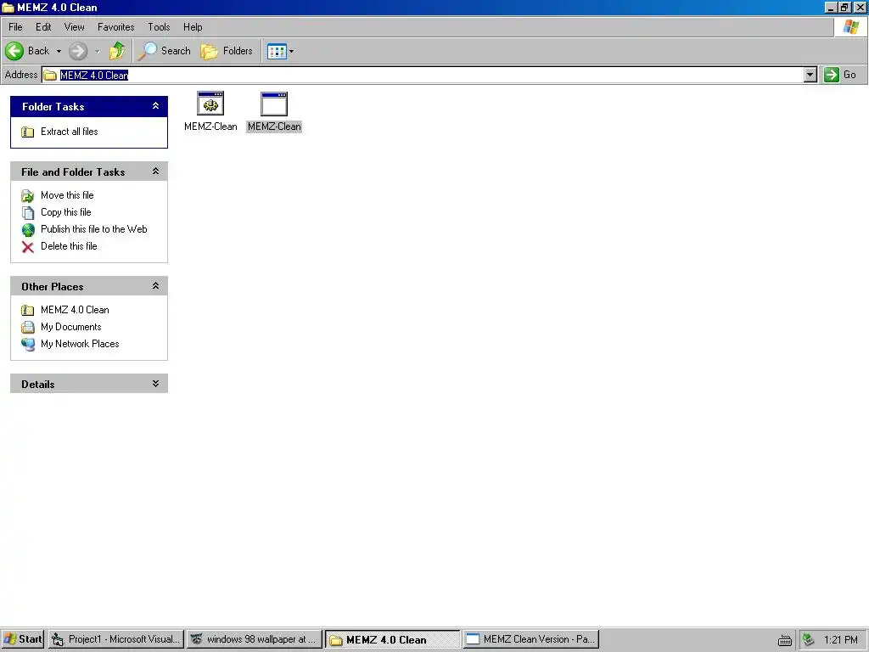Click Publish this file to the Web

[93, 229]
